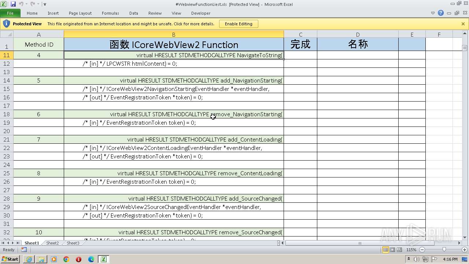Open the View ribbon tab
Screen dimensions: 469x264
[x=177, y=13]
